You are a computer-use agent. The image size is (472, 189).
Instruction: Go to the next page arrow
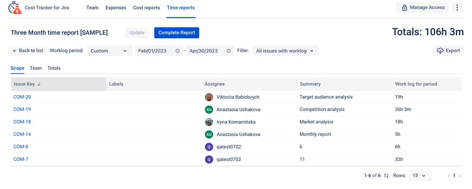pos(460,176)
